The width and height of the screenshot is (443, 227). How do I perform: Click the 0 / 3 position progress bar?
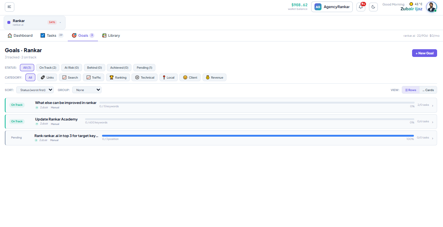[x=258, y=136]
